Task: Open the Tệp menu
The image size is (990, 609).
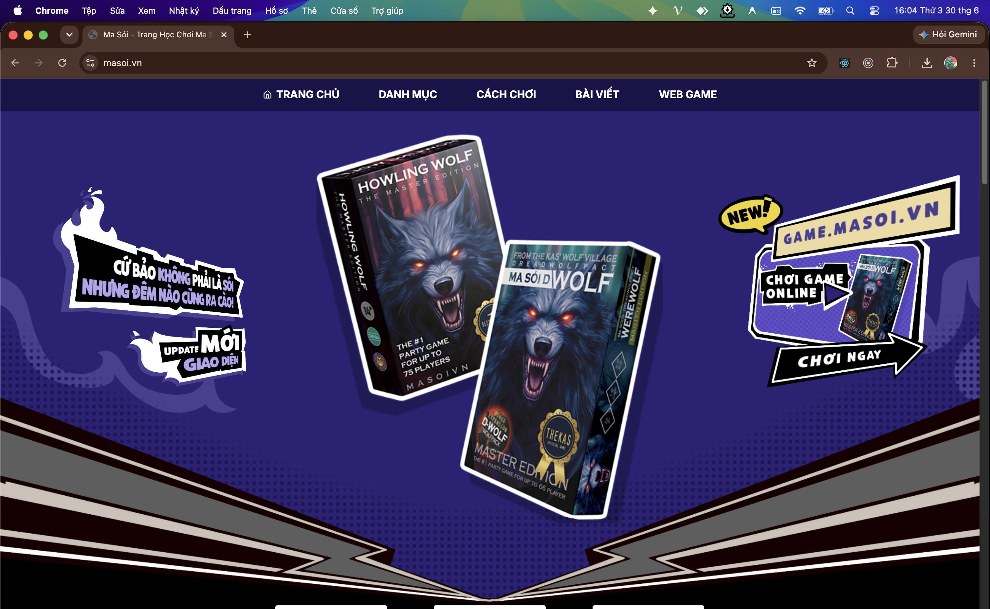Action: (x=89, y=10)
